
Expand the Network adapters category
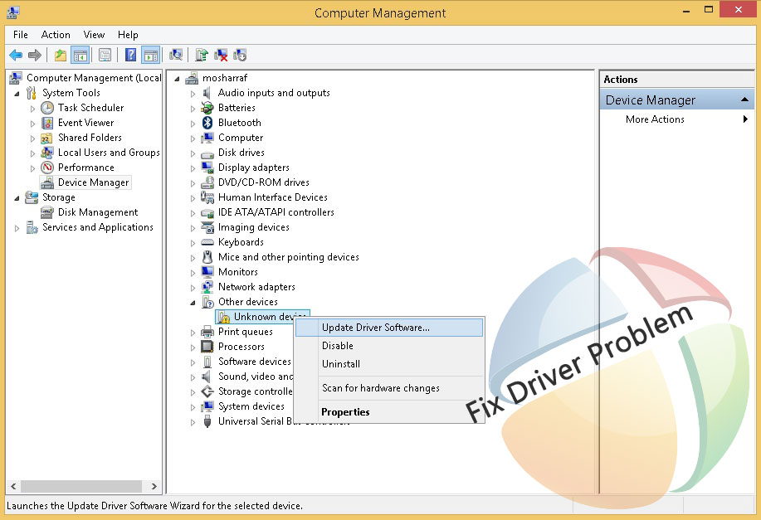(x=193, y=288)
